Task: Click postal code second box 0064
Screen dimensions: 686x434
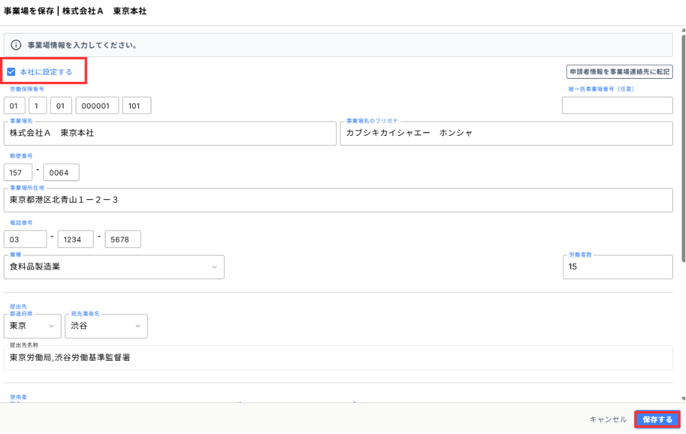Action: coord(60,172)
